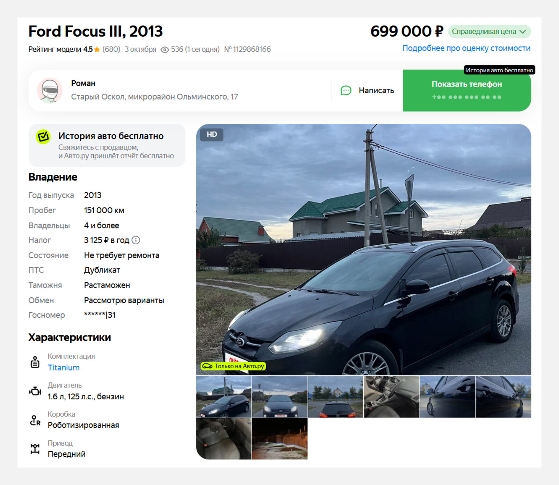
Task: Expand the Справедливая цена dropdown
Action: pos(489,31)
